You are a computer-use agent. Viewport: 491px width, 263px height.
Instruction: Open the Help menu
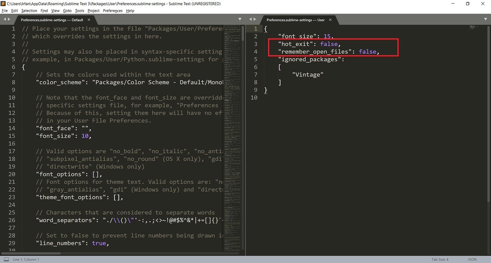tap(130, 11)
